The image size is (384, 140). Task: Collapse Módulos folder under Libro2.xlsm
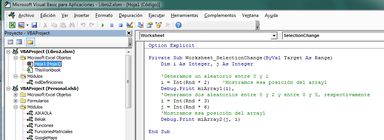15,77
